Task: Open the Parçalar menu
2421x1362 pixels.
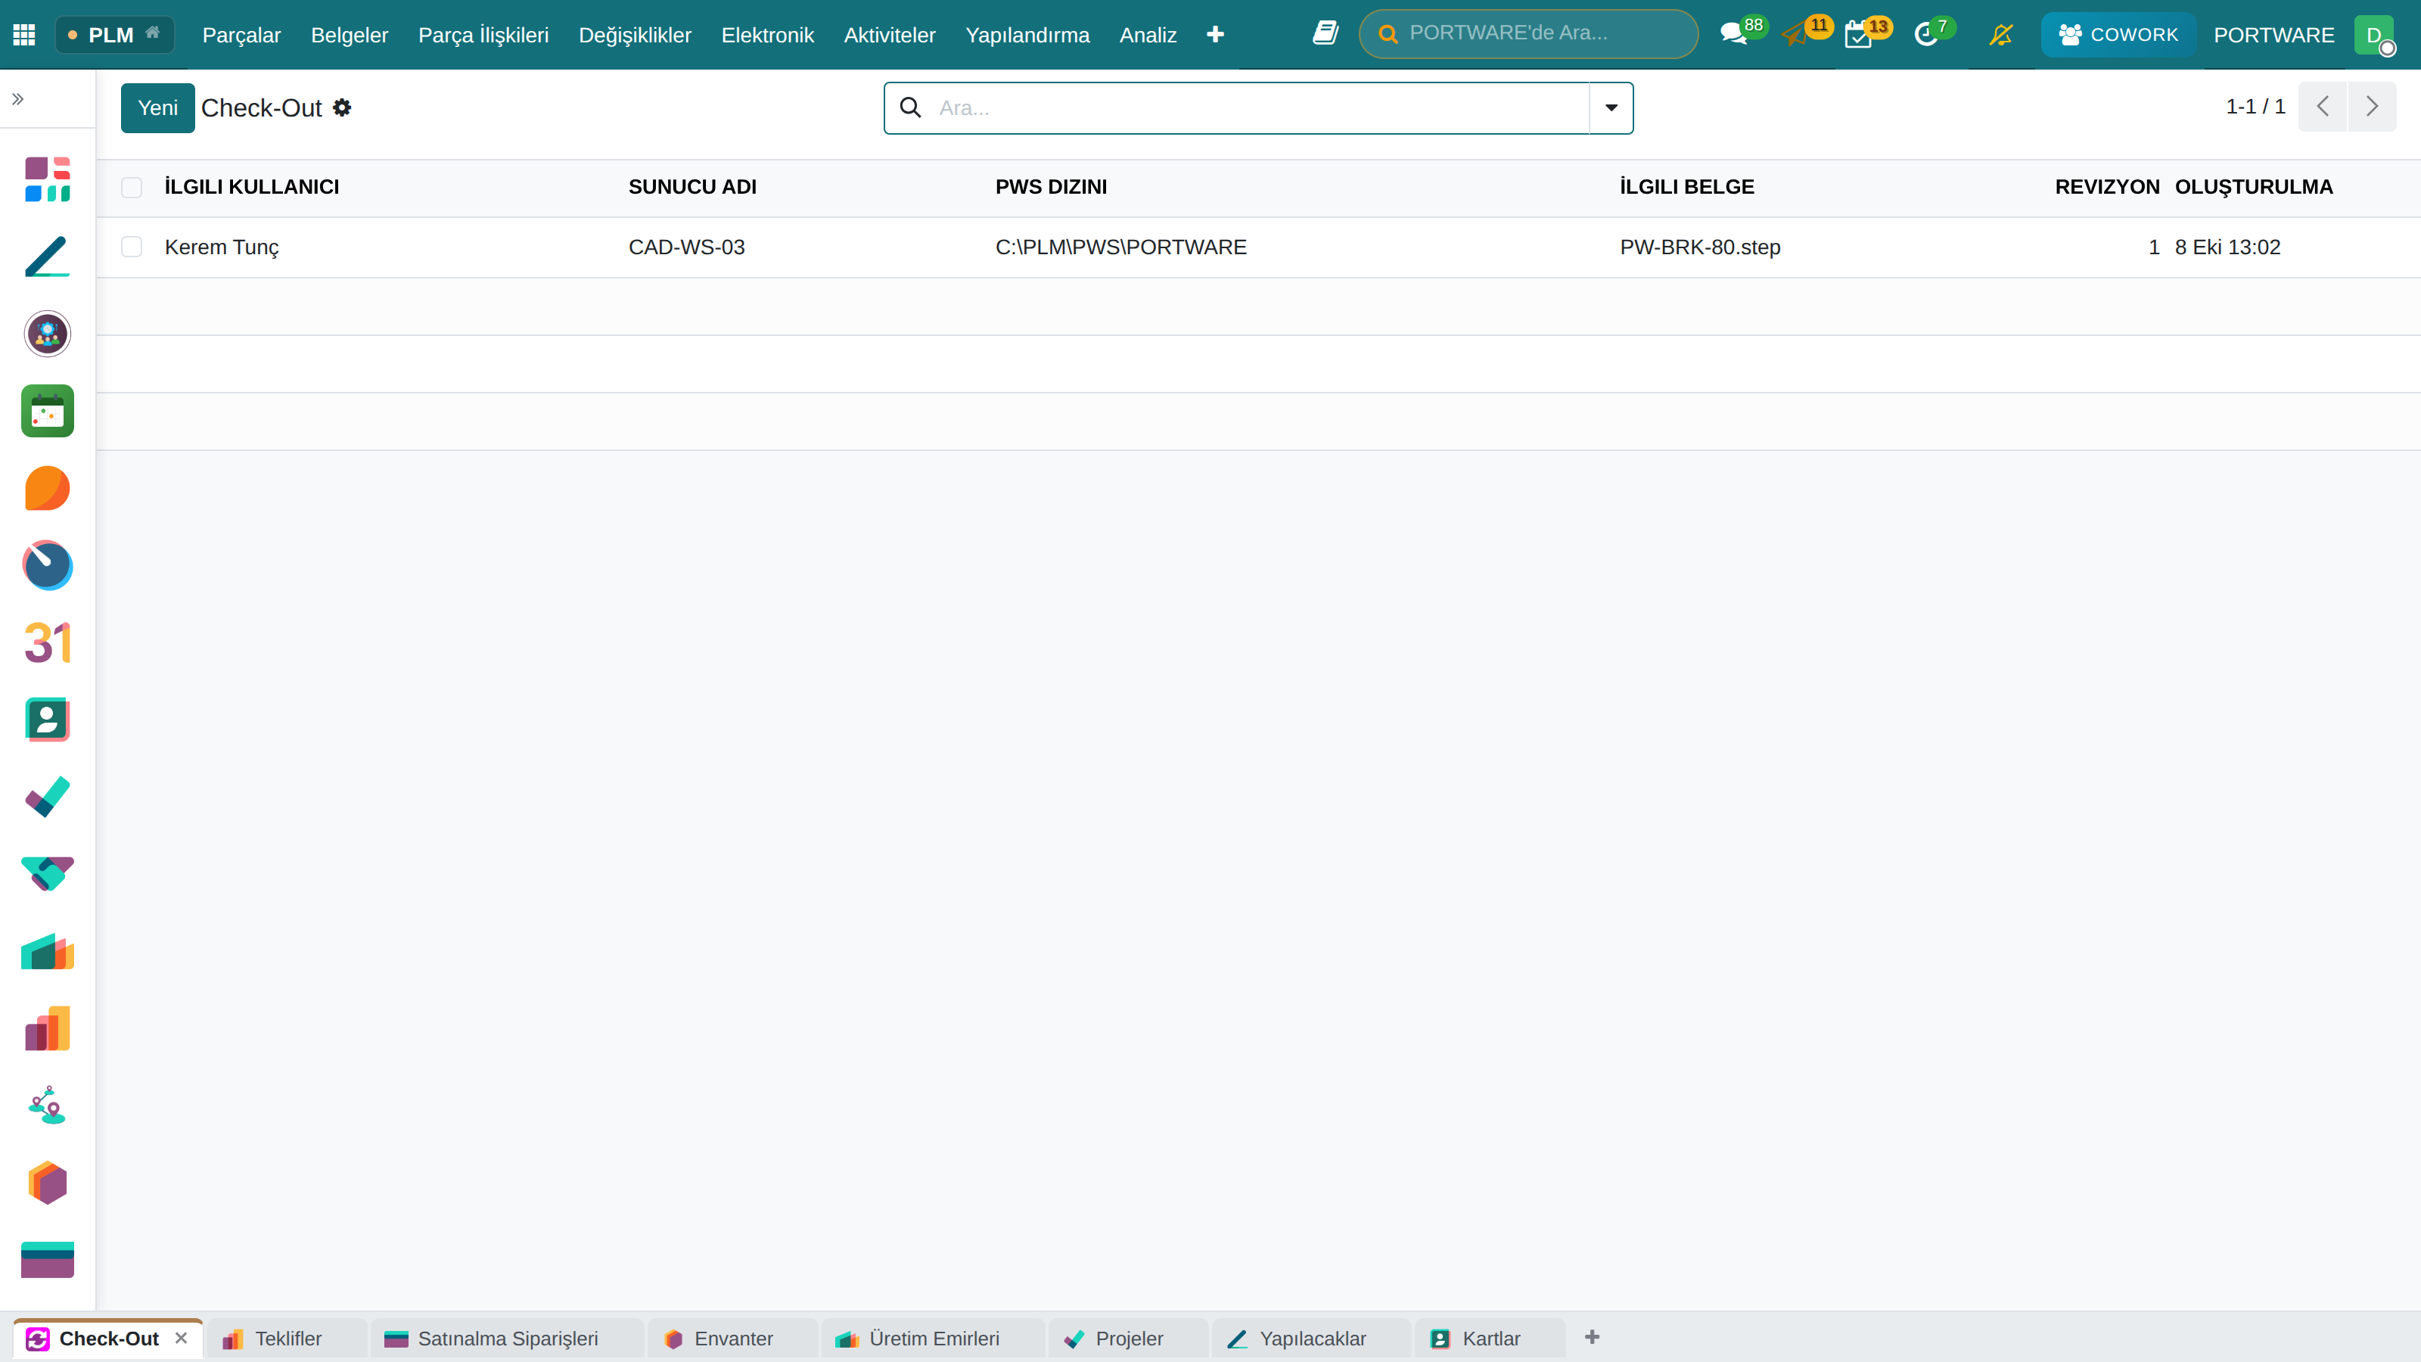Action: (x=241, y=35)
